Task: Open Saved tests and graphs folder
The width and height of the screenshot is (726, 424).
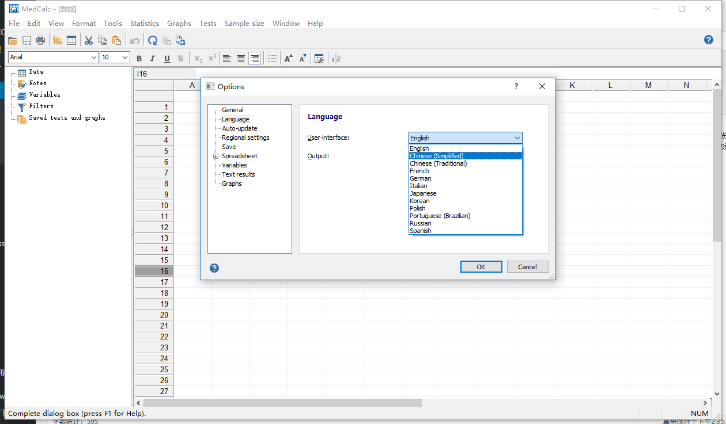Action: pyautogui.click(x=67, y=117)
